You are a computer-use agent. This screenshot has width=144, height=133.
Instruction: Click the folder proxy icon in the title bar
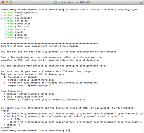pyautogui.click(x=55, y=3)
